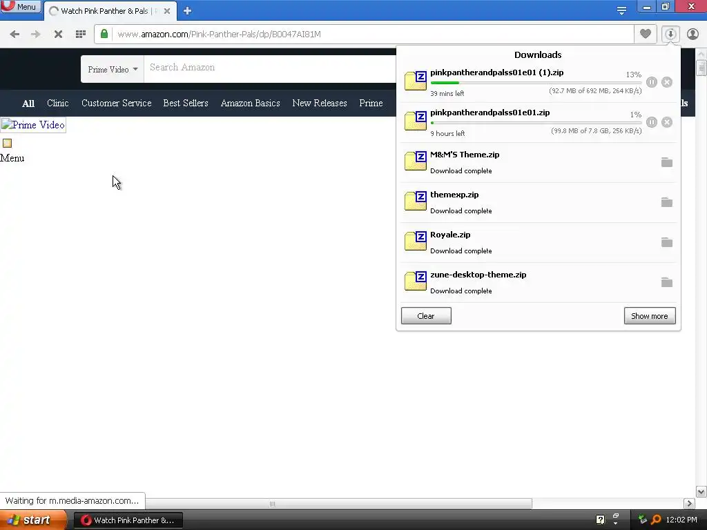Go forward with the forward arrow
The width and height of the screenshot is (707, 530).
36,35
